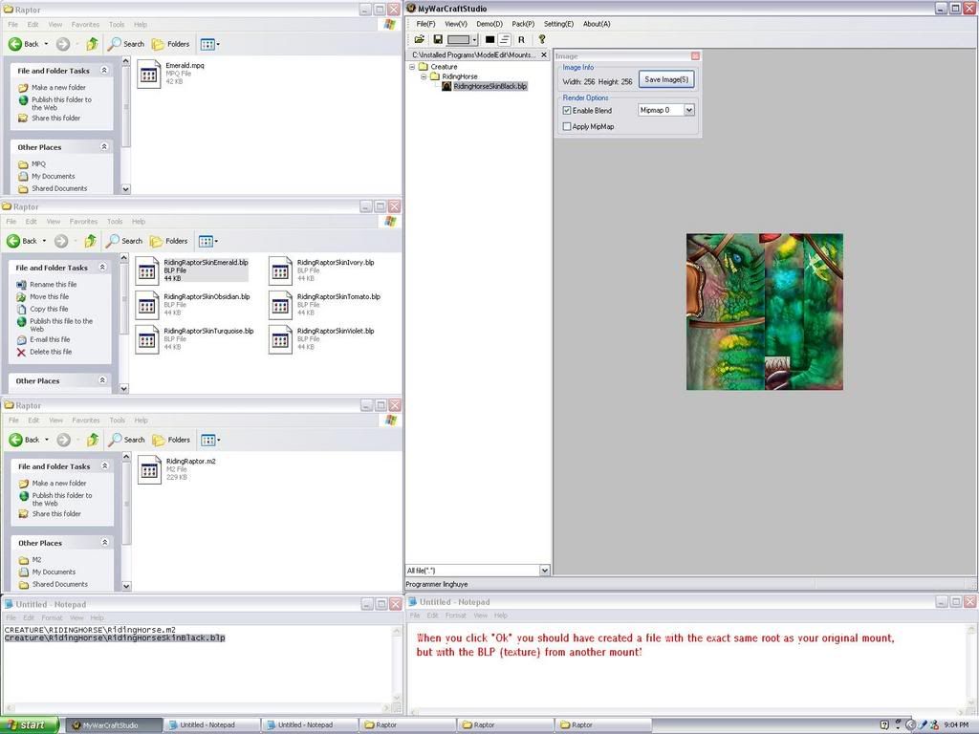The width and height of the screenshot is (979, 734).
Task: Expand Other Places in the BLP files window
Action: (102, 380)
